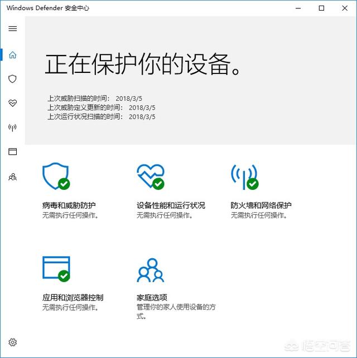Open the 病毒和威胁防护 link
357x358 pixels.
69,205
